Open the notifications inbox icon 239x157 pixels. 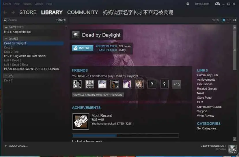(x=188, y=4)
